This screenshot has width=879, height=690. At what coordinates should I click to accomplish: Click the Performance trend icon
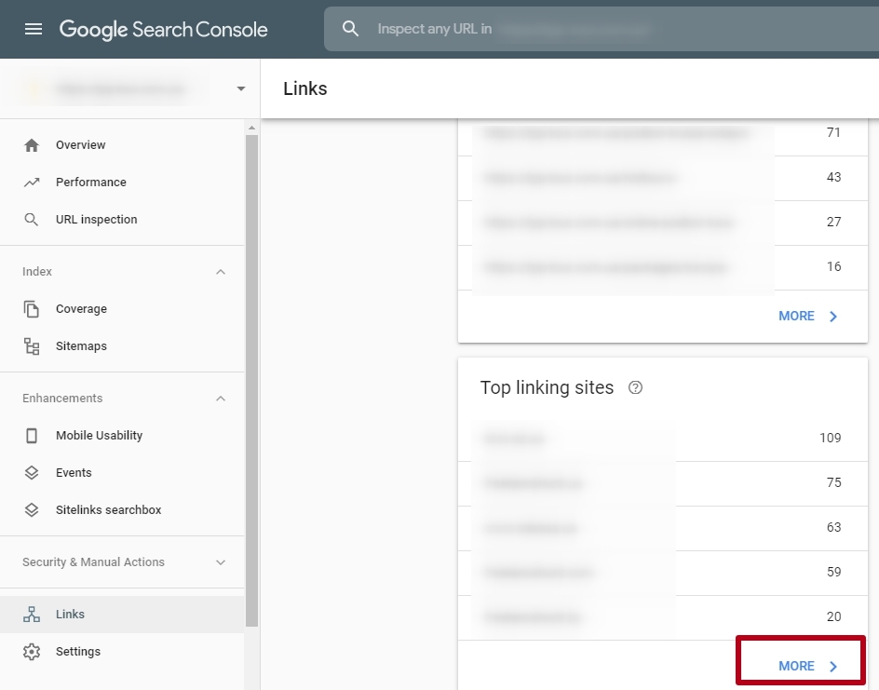click(32, 183)
